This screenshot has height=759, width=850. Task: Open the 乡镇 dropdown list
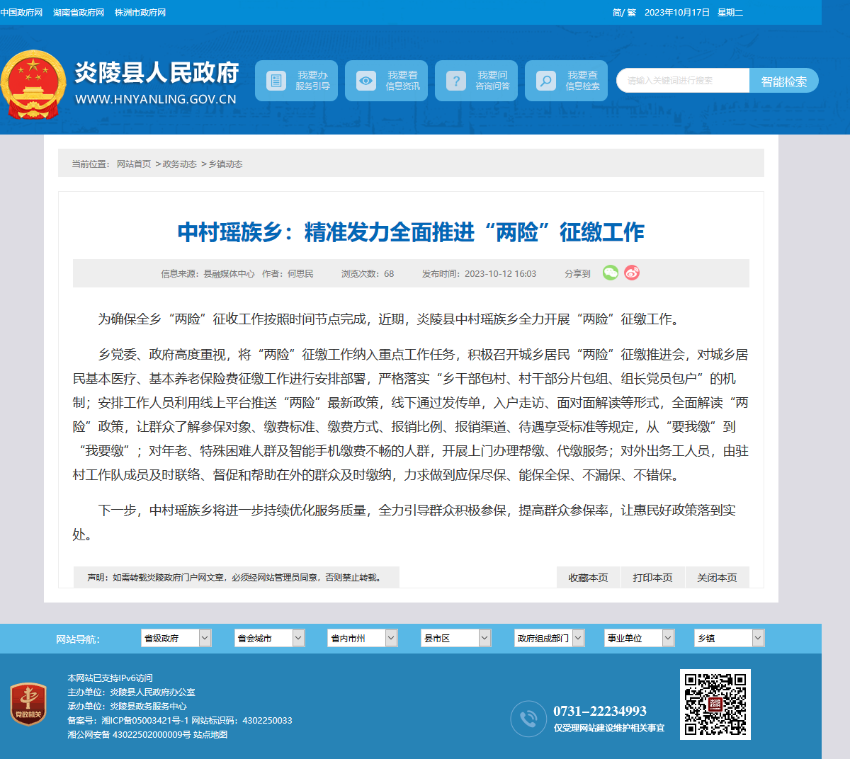(x=730, y=638)
